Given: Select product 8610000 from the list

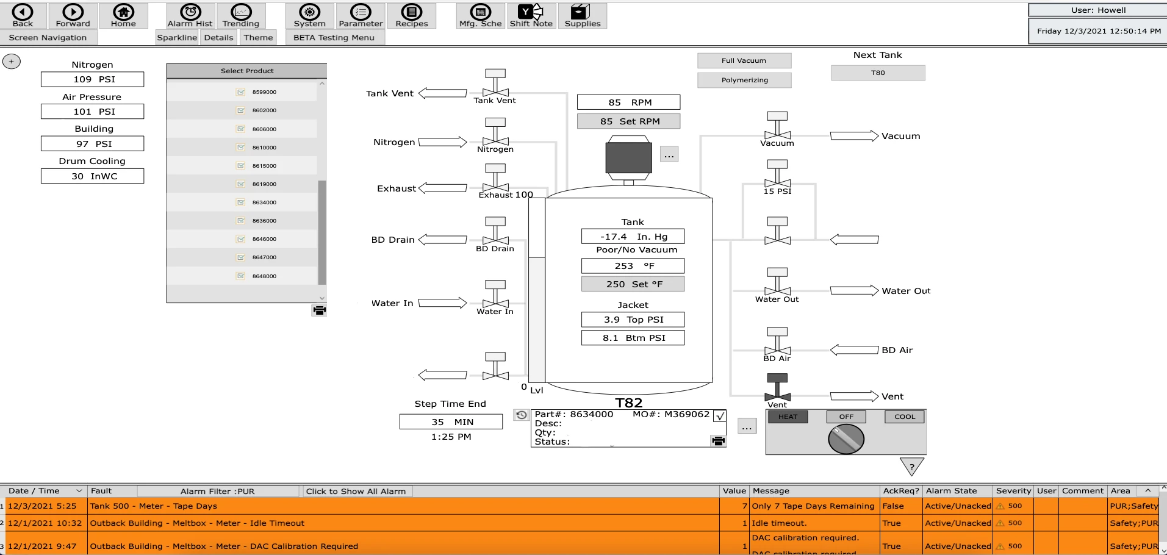Looking at the screenshot, I should click(264, 147).
